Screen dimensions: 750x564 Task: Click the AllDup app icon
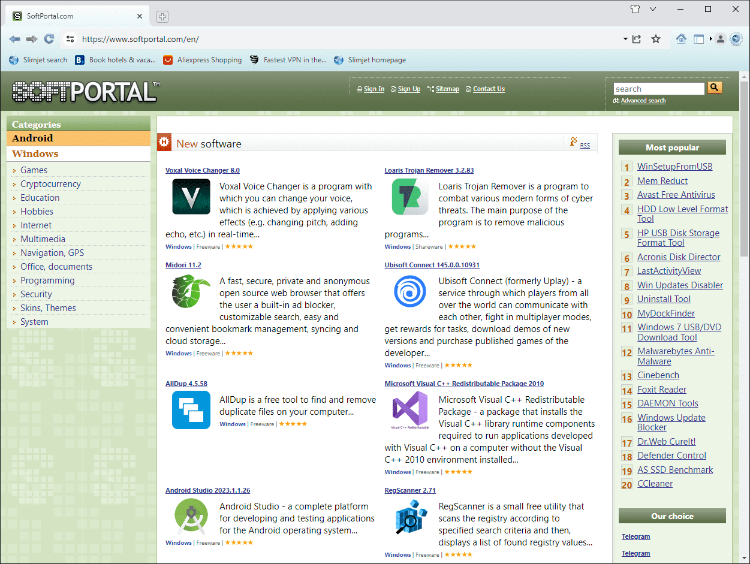tap(191, 410)
